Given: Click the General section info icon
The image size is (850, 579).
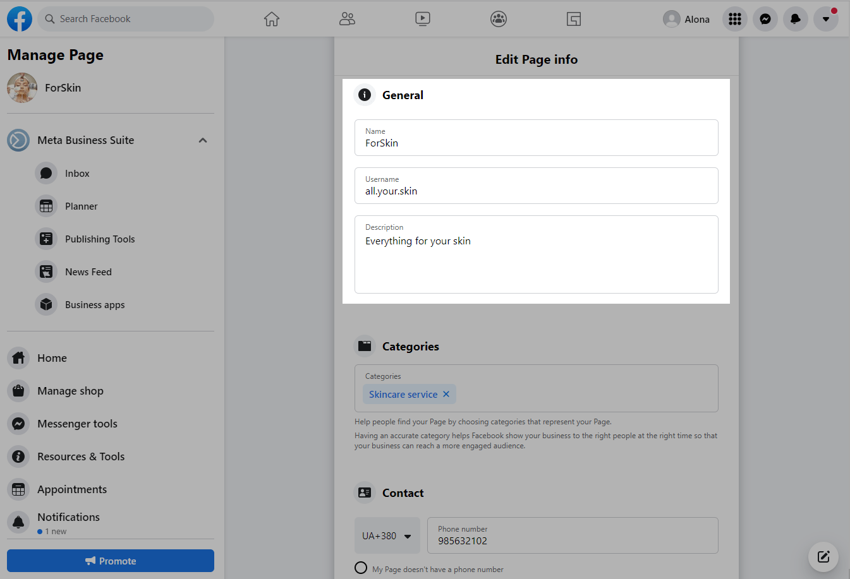Looking at the screenshot, I should click(365, 95).
